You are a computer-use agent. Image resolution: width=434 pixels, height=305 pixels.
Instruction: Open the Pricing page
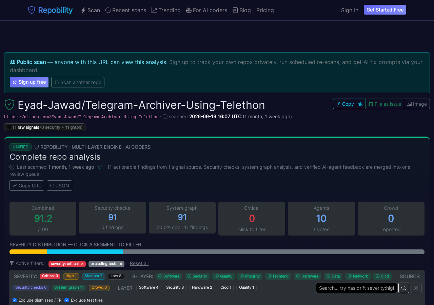[x=265, y=10]
